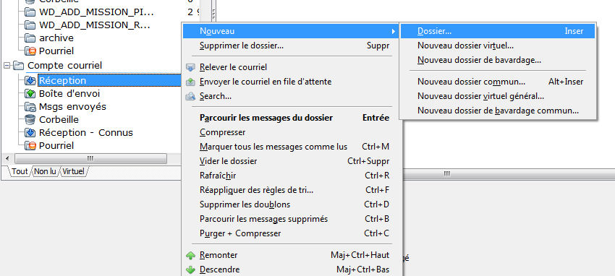Select the Réception - Connus folder icon
This screenshot has width=615, height=276.
pos(30,133)
